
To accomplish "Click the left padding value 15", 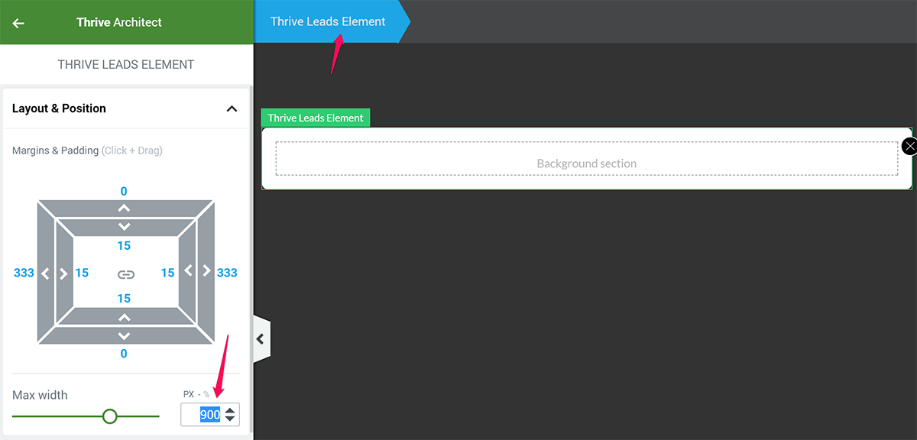I will click(82, 273).
